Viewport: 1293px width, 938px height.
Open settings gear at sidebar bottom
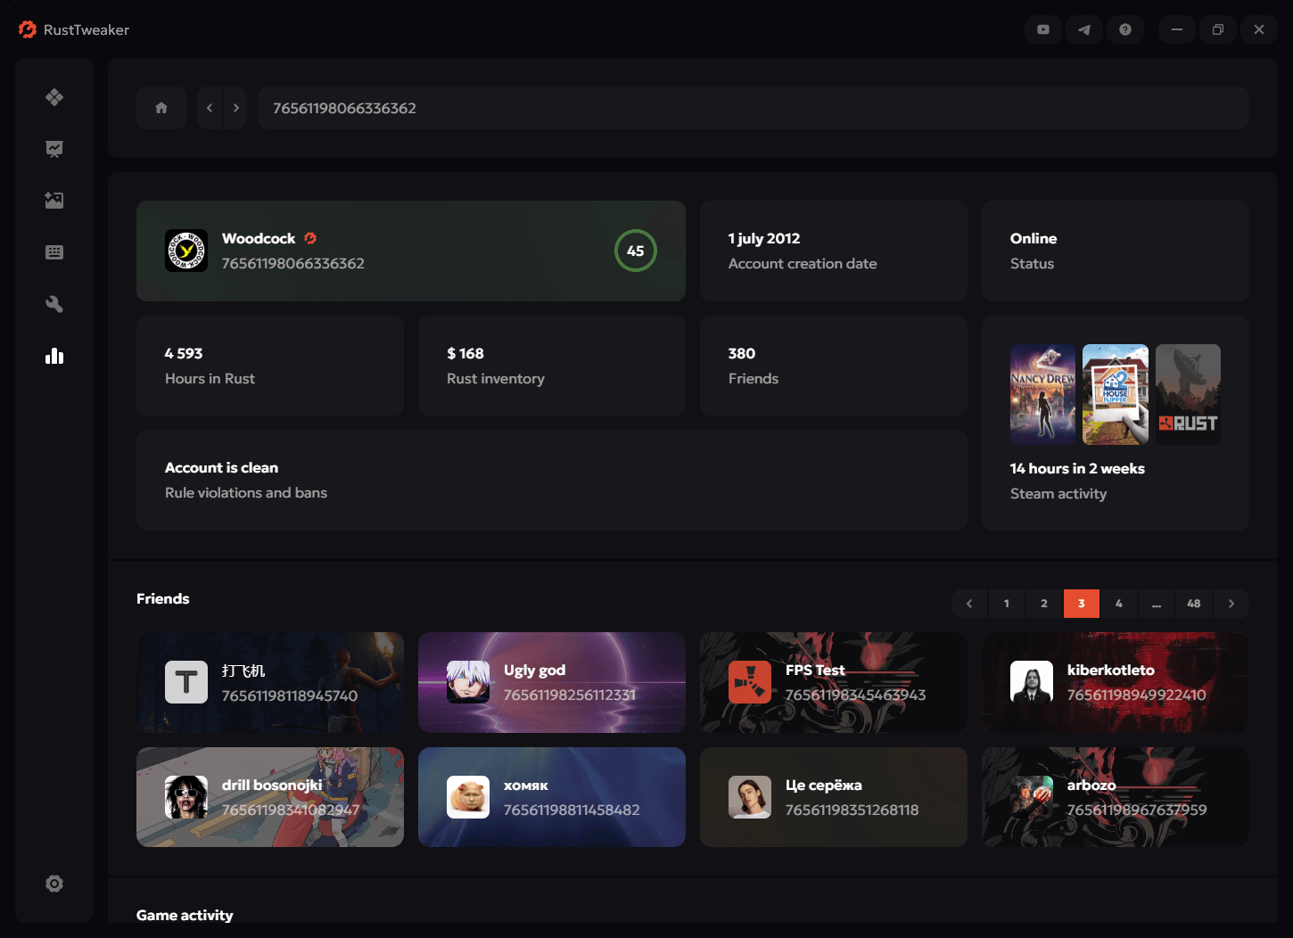54,884
